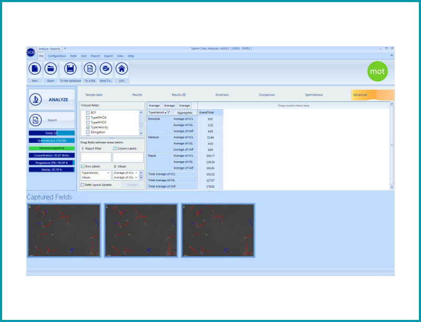Click the Row Labels icon
This screenshot has height=322, width=421.
tap(83, 167)
